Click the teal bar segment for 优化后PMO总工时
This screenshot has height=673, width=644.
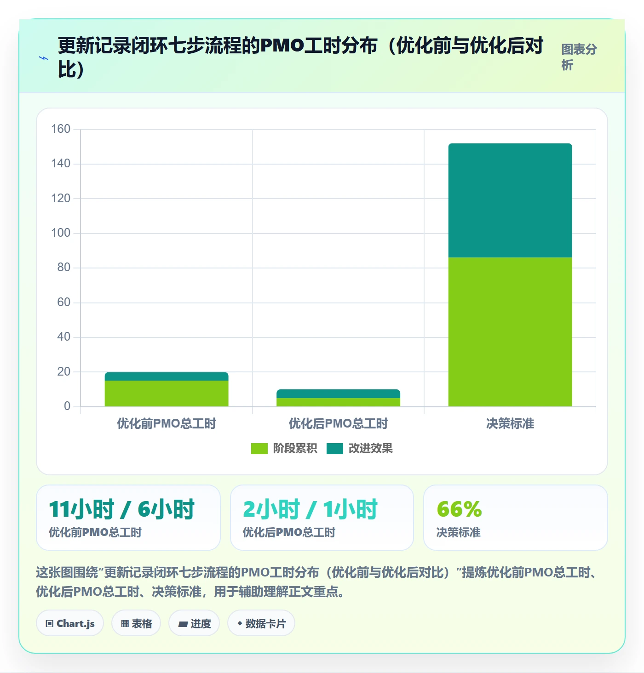pos(338,394)
